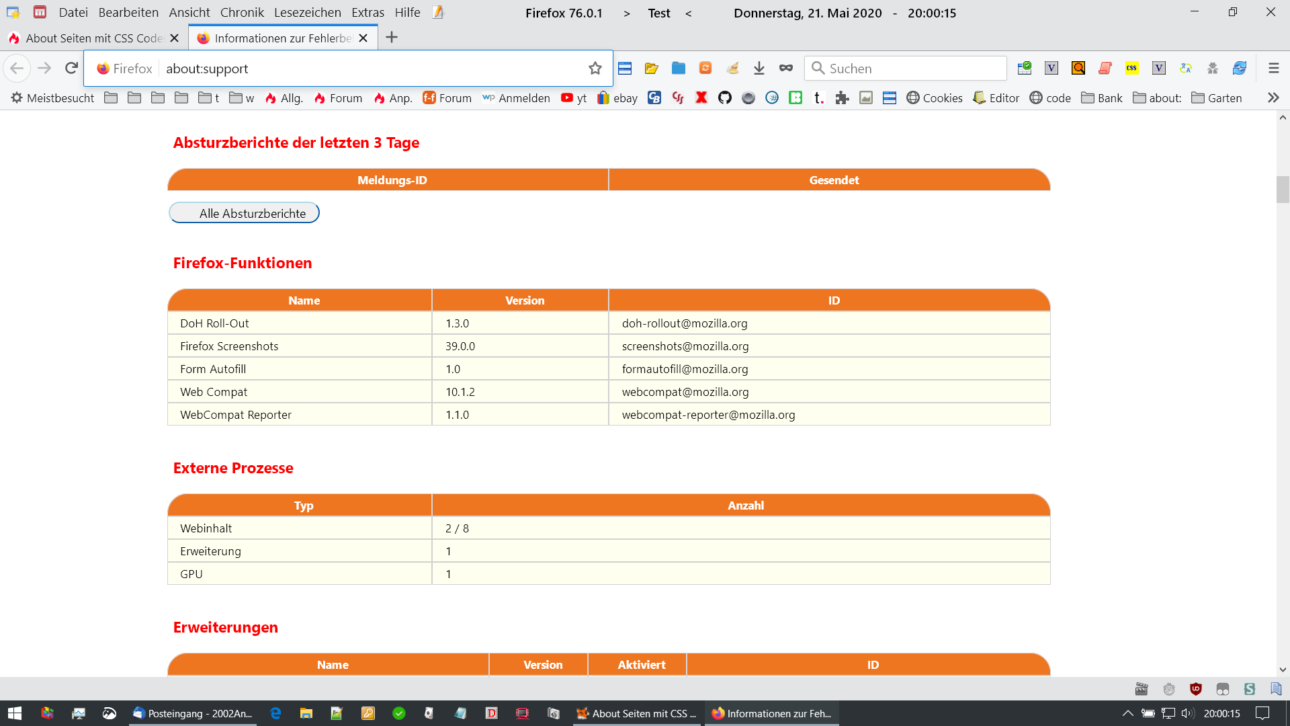Open the Chronik menu
This screenshot has width=1290, height=726.
point(242,12)
